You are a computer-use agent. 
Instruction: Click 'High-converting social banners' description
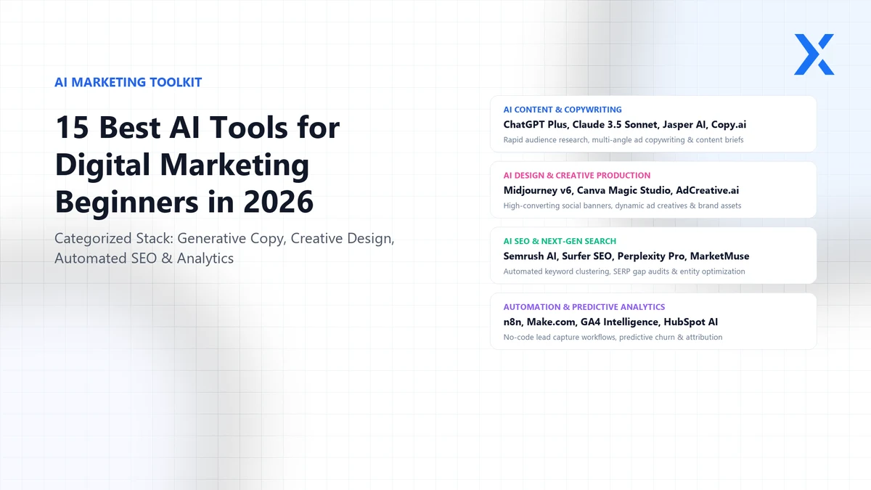622,205
